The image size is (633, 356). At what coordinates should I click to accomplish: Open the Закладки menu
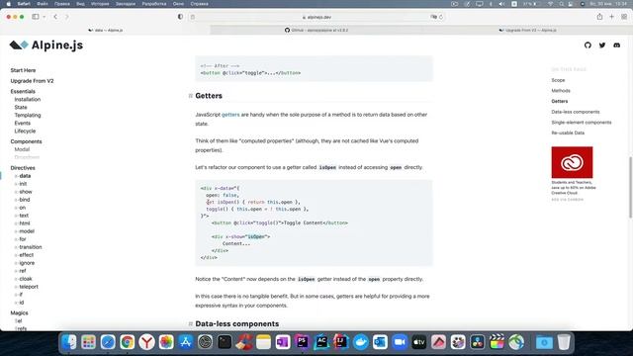tap(126, 4)
